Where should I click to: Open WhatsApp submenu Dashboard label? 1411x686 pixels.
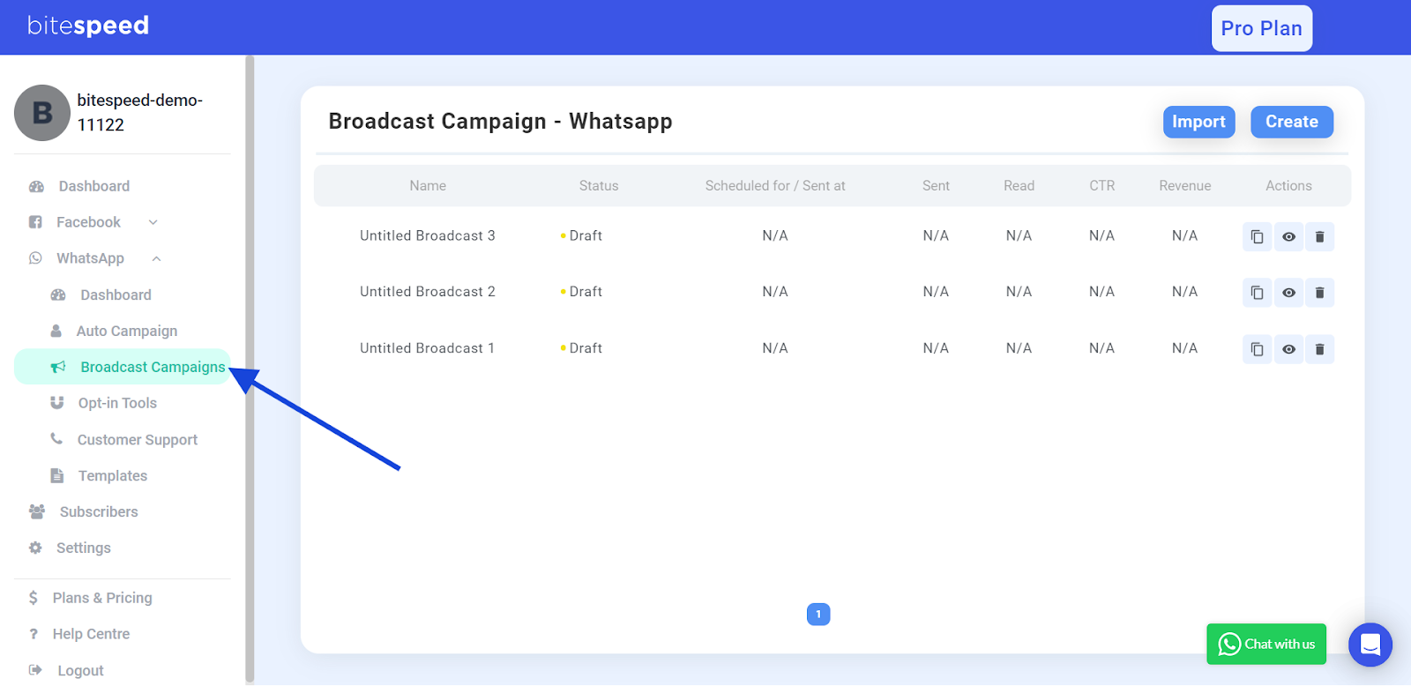point(116,295)
